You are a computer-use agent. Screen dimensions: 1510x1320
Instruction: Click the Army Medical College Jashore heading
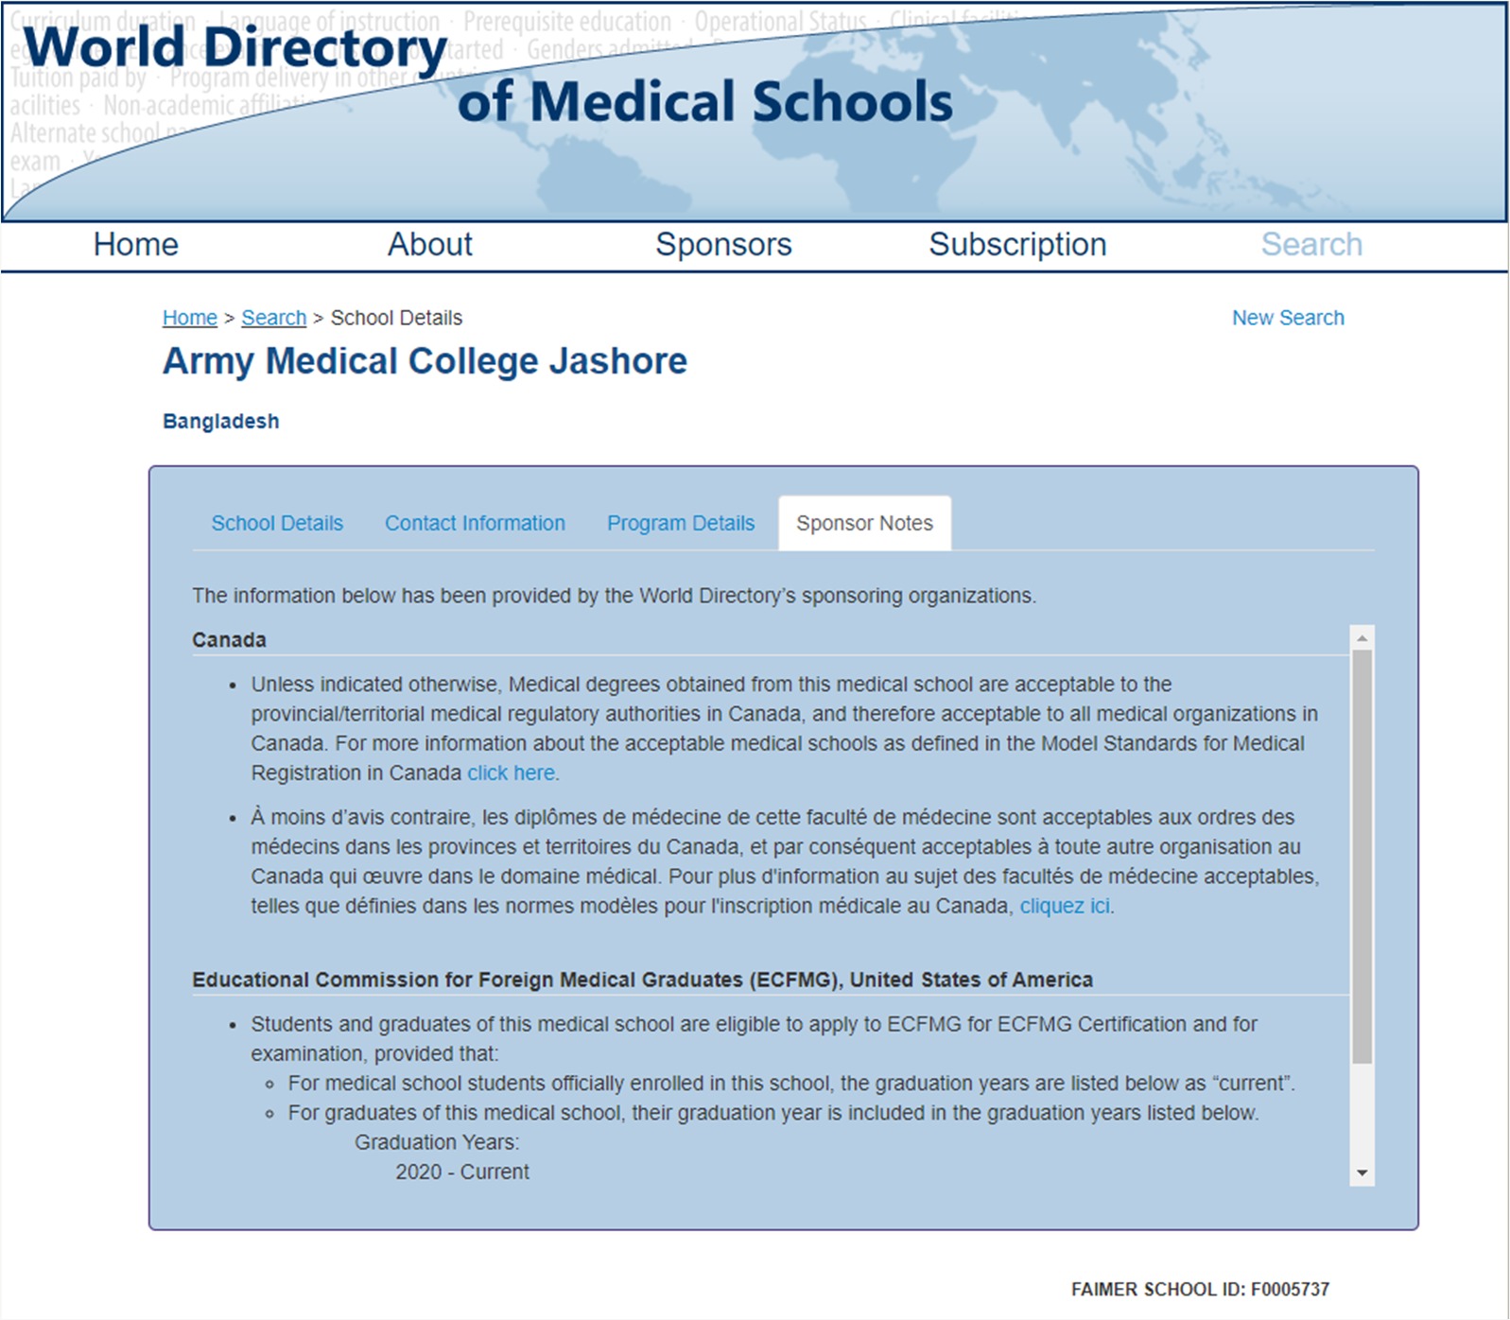pyautogui.click(x=425, y=361)
